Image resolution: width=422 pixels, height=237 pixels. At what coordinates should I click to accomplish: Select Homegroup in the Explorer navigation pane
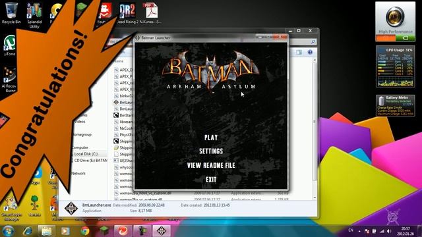82,134
